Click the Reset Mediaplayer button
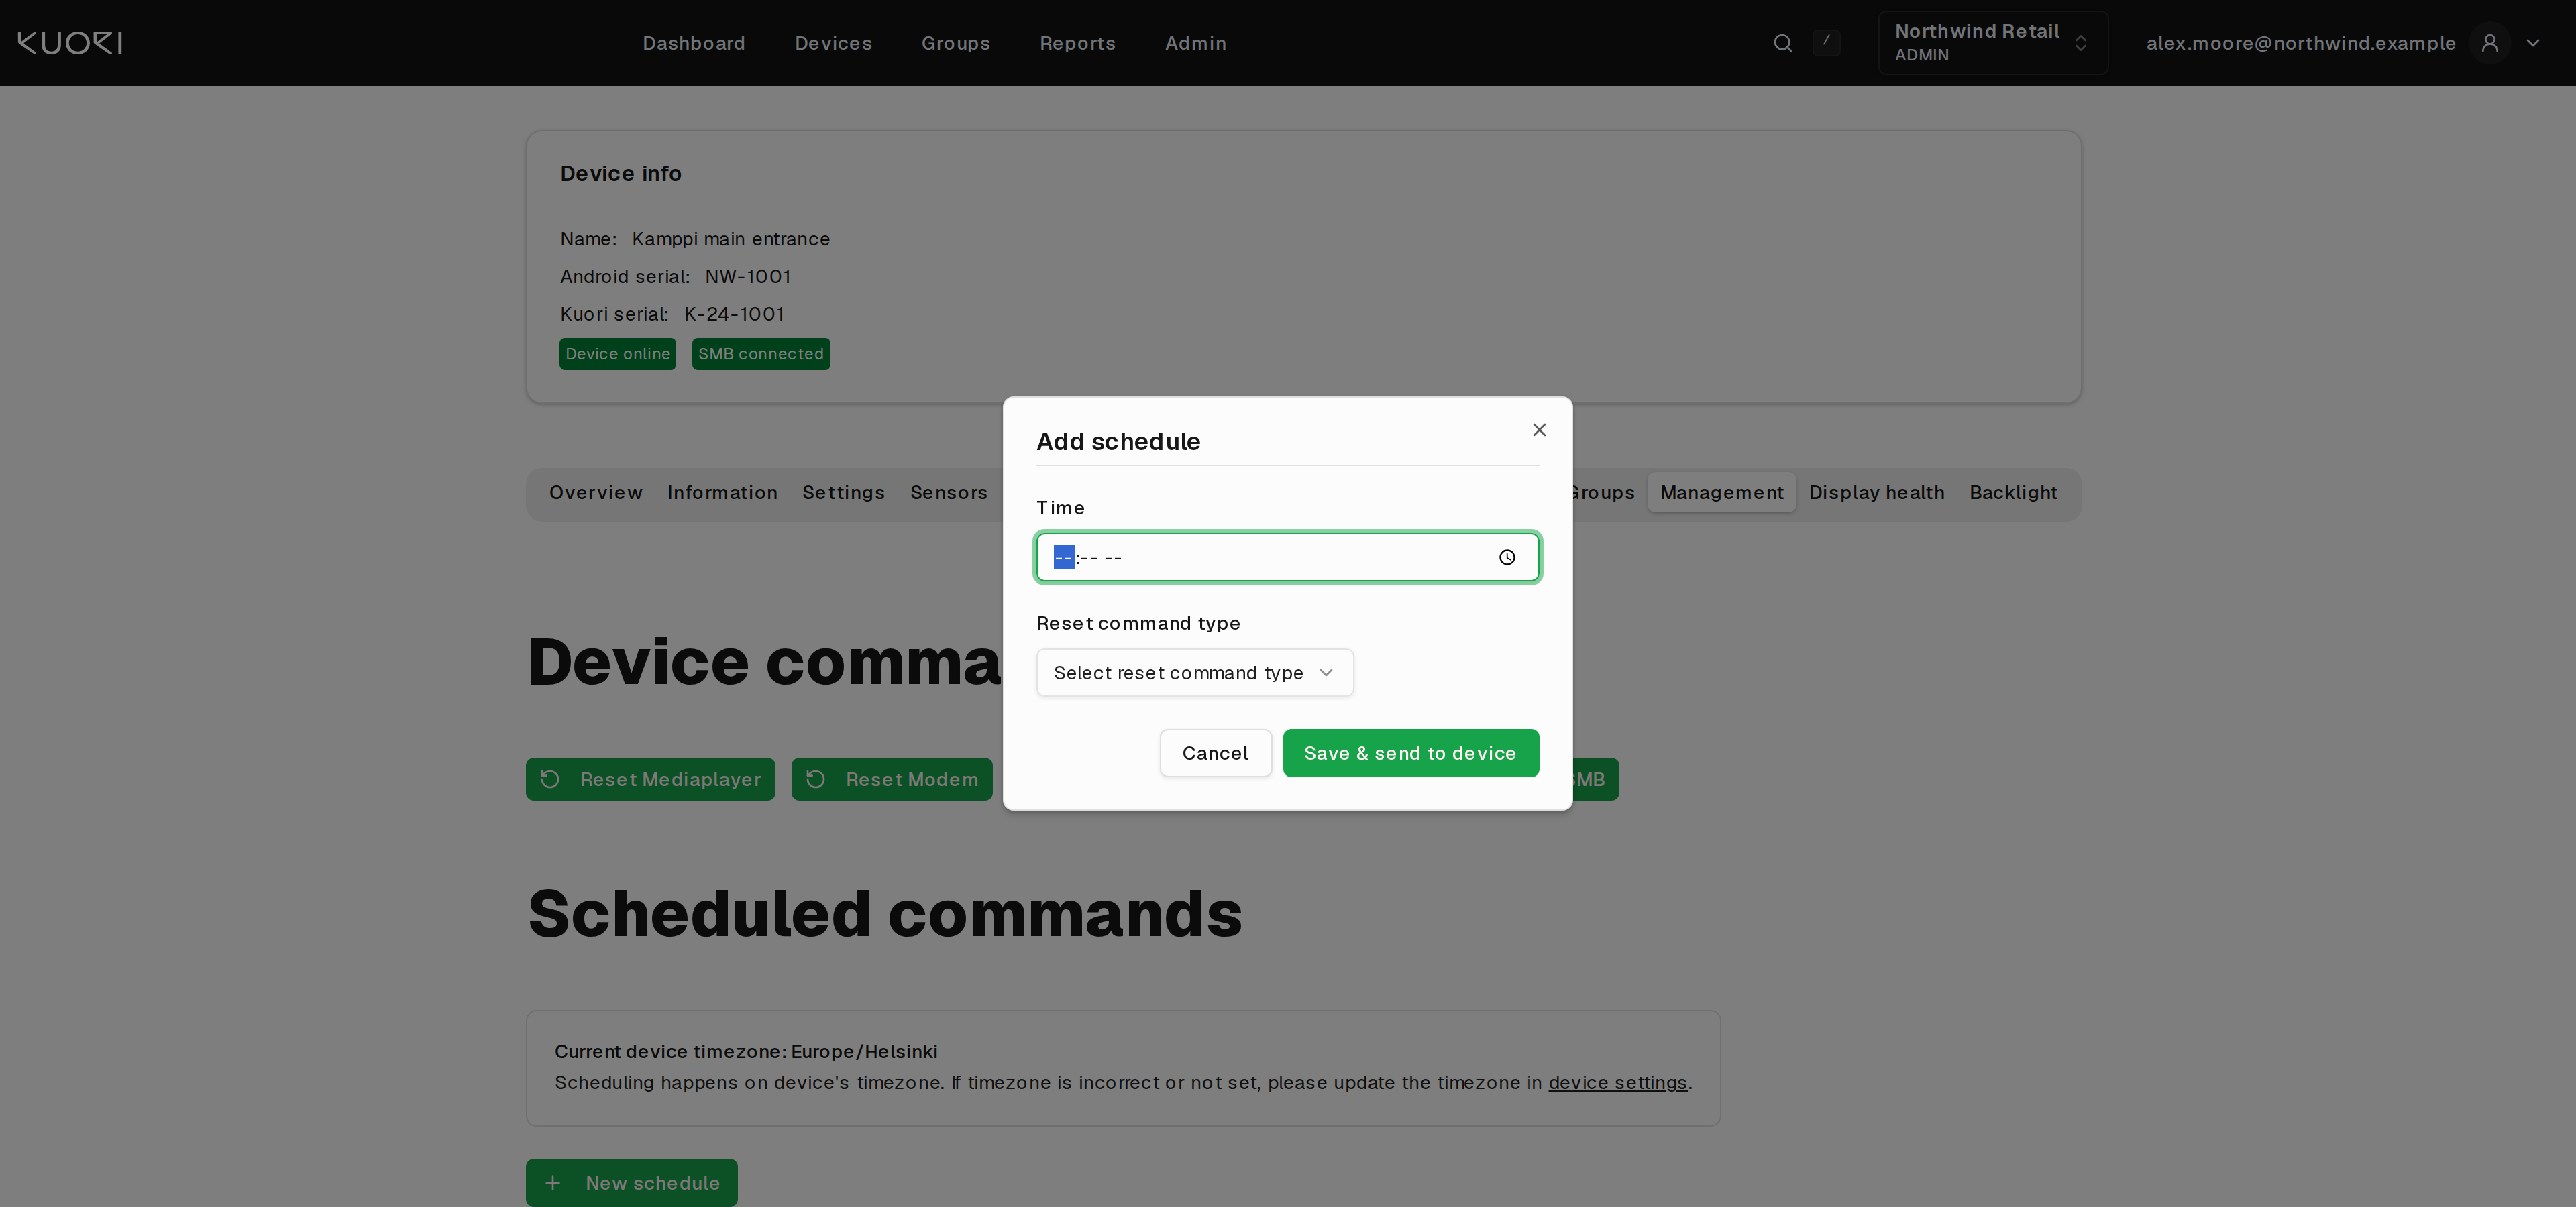The height and width of the screenshot is (1207, 2576). pos(650,779)
